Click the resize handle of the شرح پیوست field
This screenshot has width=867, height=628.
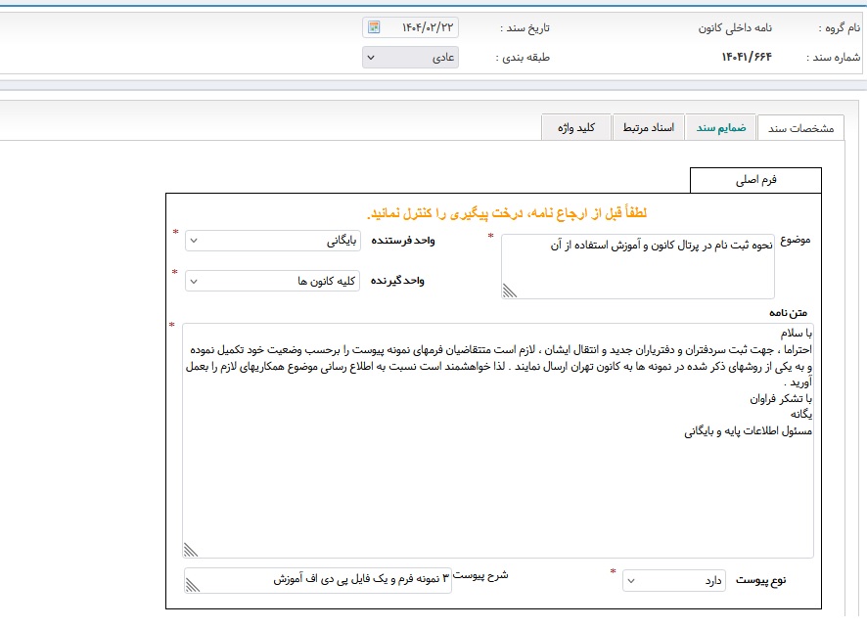coord(192,585)
